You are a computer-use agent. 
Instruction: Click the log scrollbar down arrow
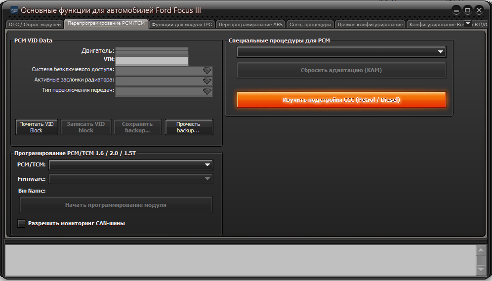click(x=481, y=270)
